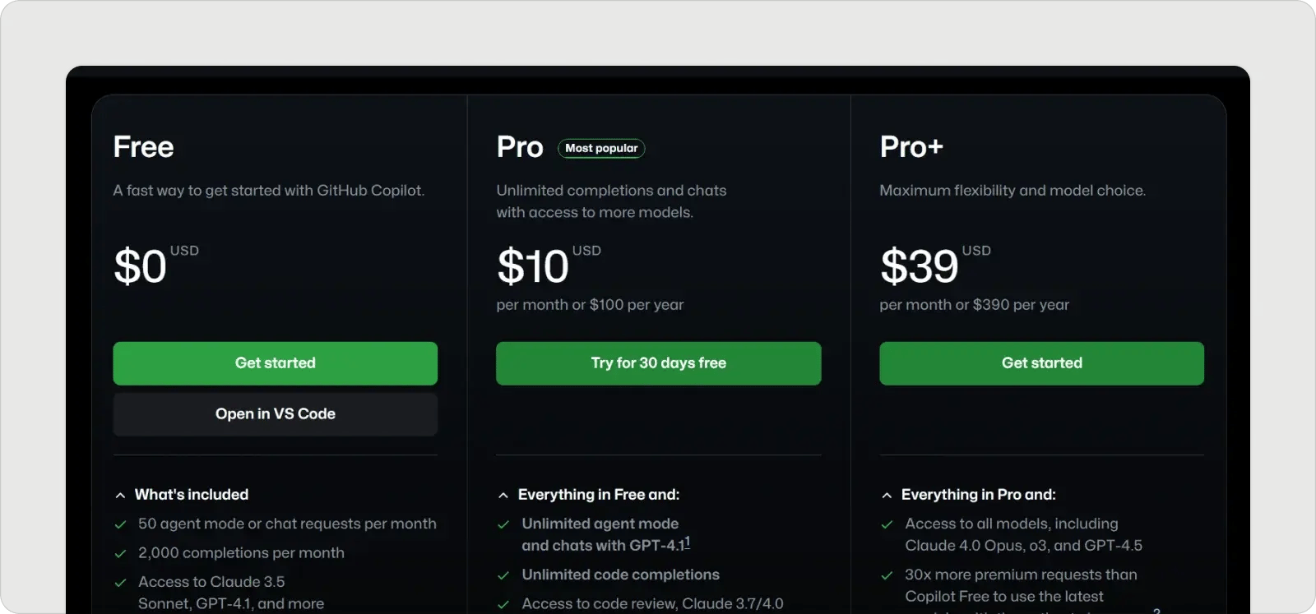Click footnote 1 after GPT-4.1
The width and height of the screenshot is (1316, 614).
(688, 541)
